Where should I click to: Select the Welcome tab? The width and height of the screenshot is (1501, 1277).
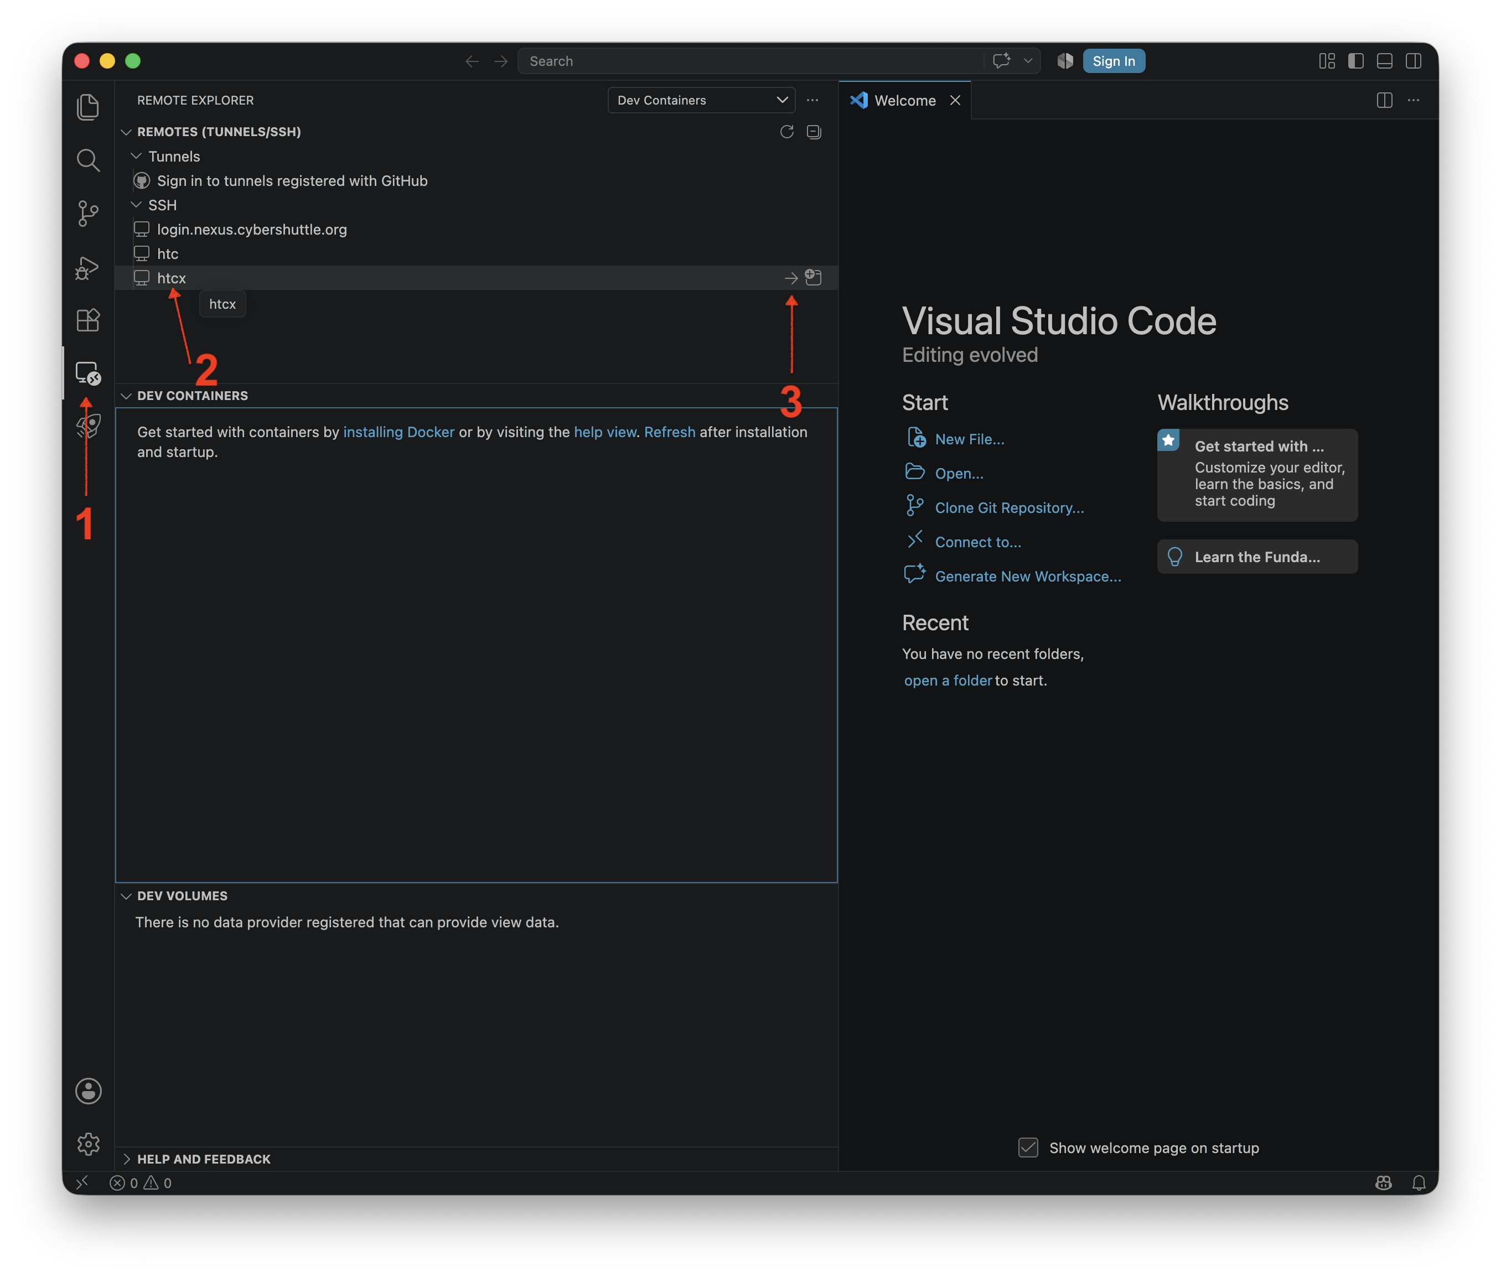(905, 101)
